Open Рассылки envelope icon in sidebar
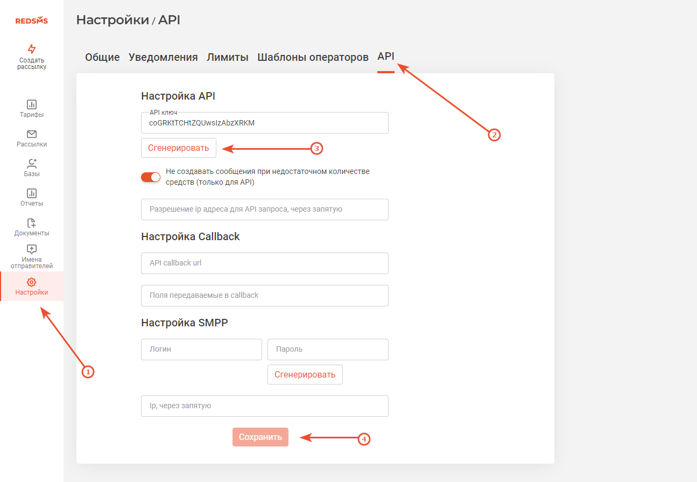The width and height of the screenshot is (697, 482). [x=32, y=134]
